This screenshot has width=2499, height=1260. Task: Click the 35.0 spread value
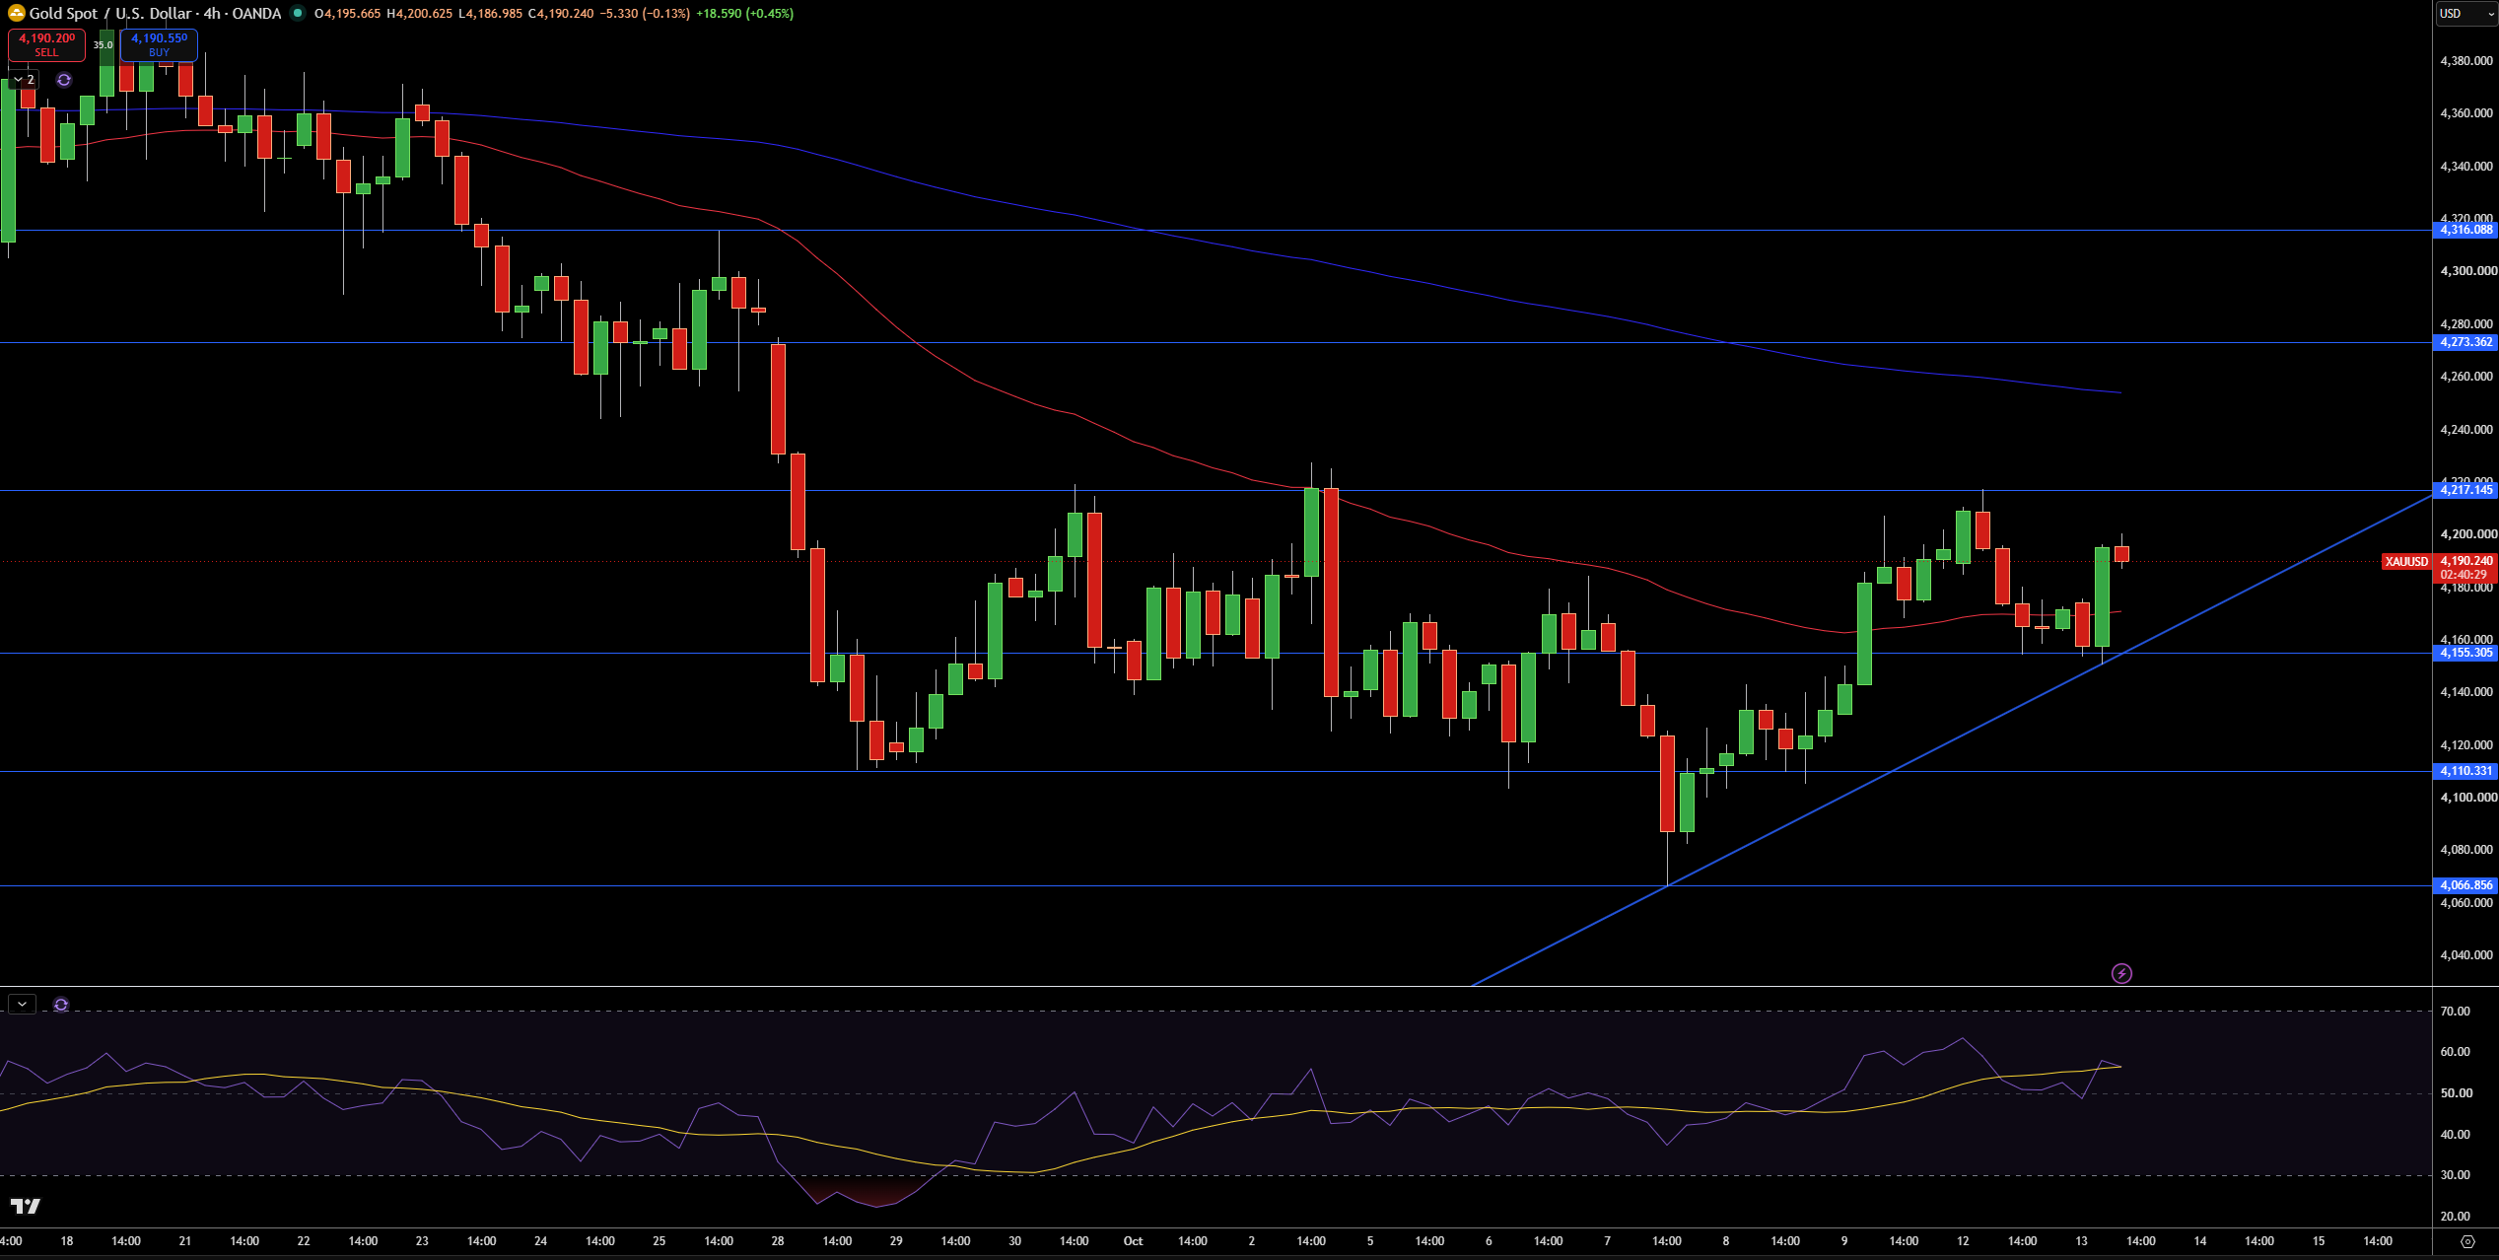click(103, 44)
